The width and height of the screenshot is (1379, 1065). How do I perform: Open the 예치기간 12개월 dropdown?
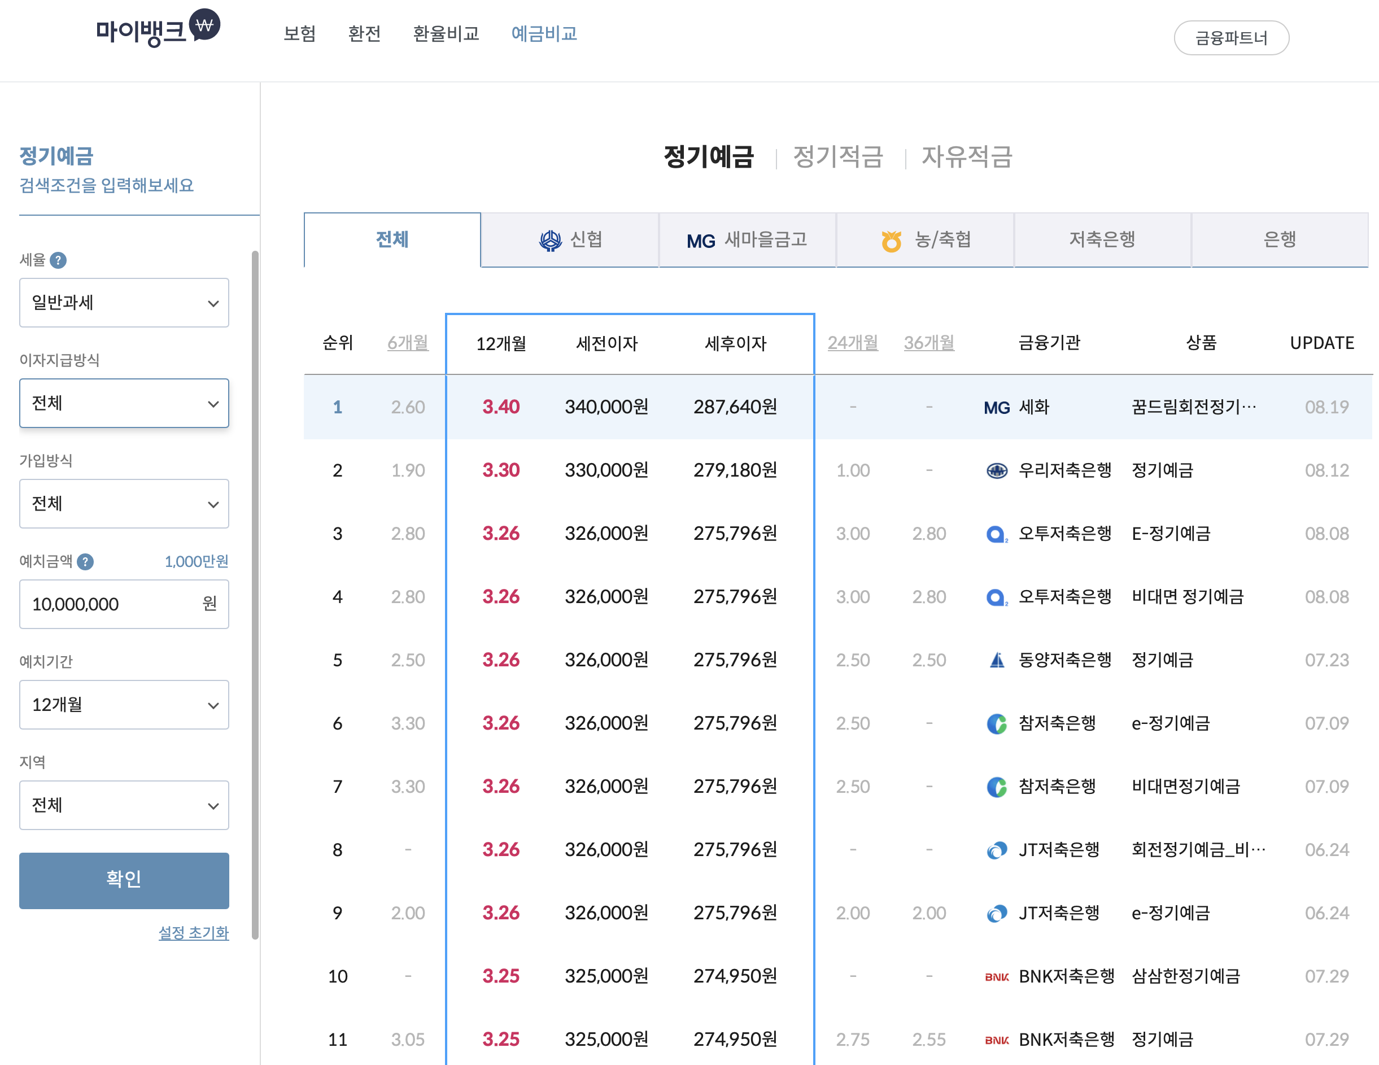pos(124,705)
